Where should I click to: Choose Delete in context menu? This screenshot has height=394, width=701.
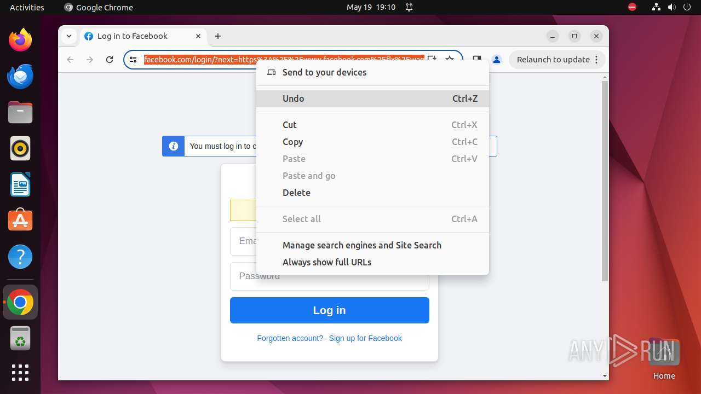[x=372, y=193]
